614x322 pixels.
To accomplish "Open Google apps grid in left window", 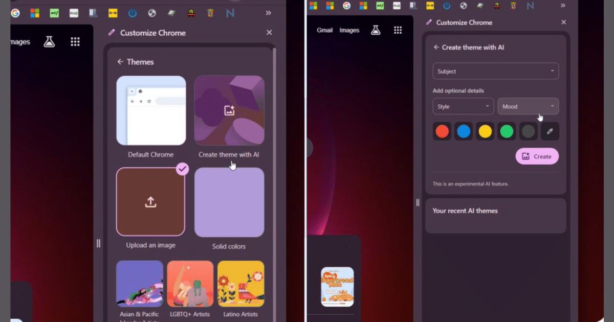I will tap(75, 42).
